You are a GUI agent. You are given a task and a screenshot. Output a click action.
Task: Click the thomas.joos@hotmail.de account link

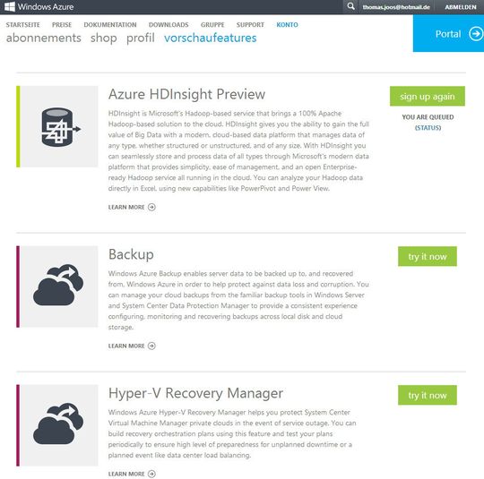(x=396, y=7)
